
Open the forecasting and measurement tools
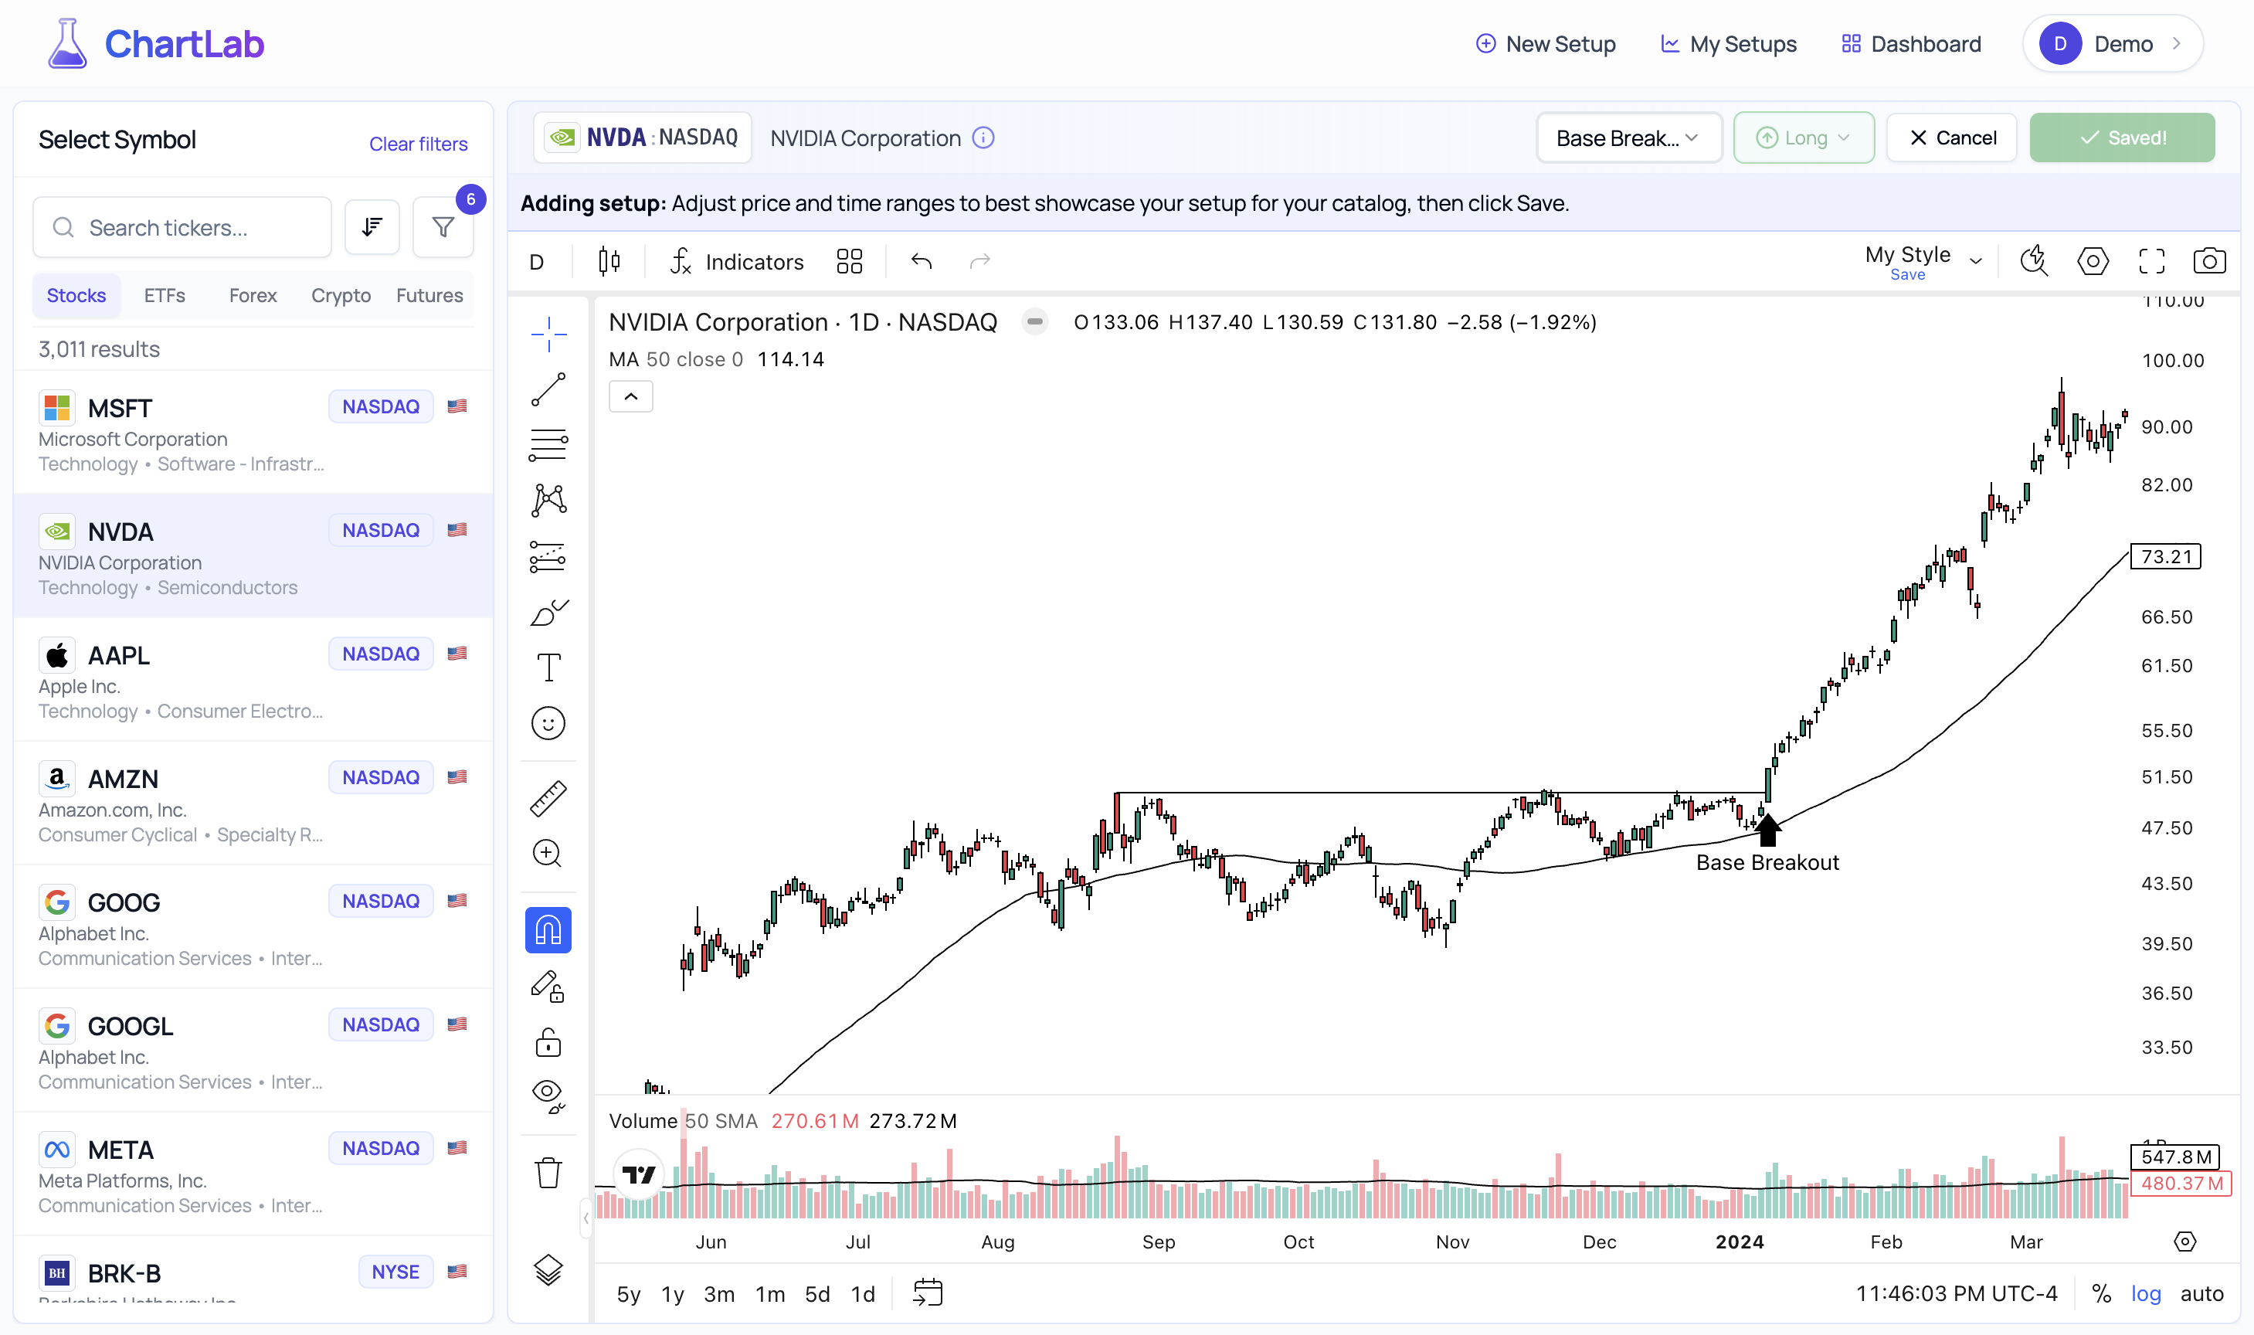pos(548,557)
